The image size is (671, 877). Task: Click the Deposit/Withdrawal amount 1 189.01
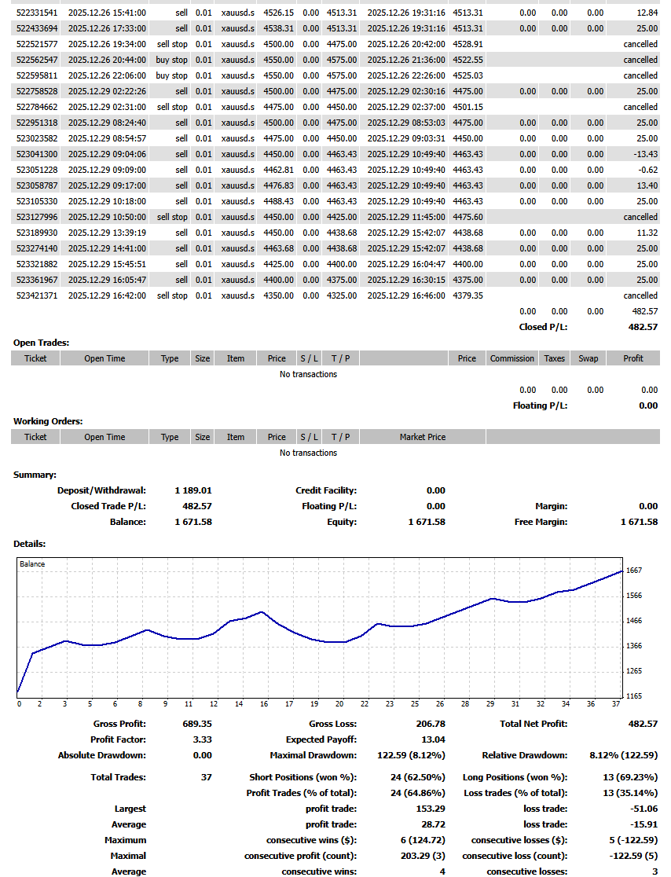[x=193, y=490]
